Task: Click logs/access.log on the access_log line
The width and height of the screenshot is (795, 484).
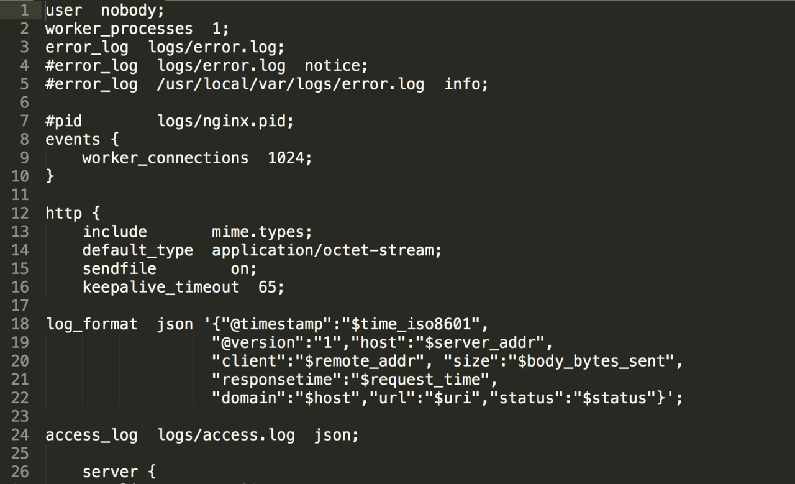Action: (226, 436)
